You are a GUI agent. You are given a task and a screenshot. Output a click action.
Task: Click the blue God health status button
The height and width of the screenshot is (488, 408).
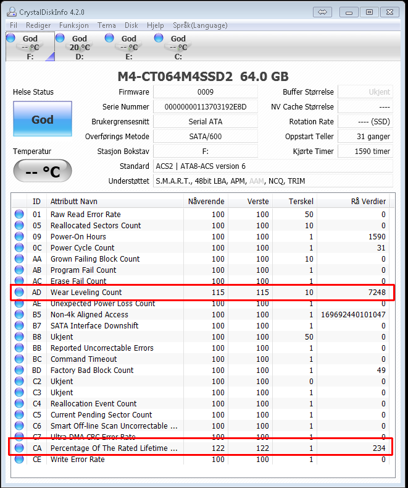pyautogui.click(x=43, y=119)
